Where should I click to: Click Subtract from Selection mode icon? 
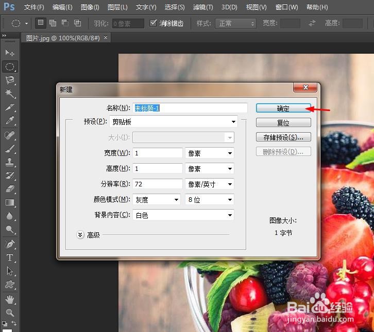[x=65, y=23]
